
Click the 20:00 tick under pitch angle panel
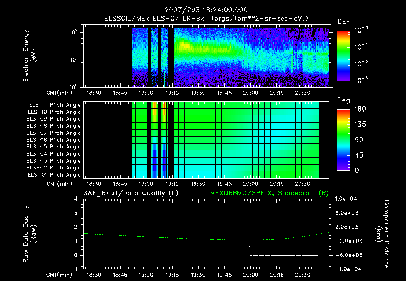251,184
